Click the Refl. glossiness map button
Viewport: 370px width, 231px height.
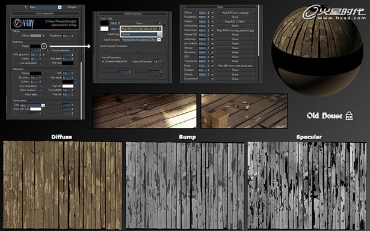click(44, 55)
